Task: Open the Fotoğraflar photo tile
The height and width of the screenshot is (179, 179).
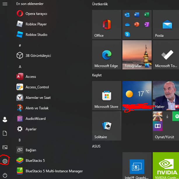Action: (137, 55)
